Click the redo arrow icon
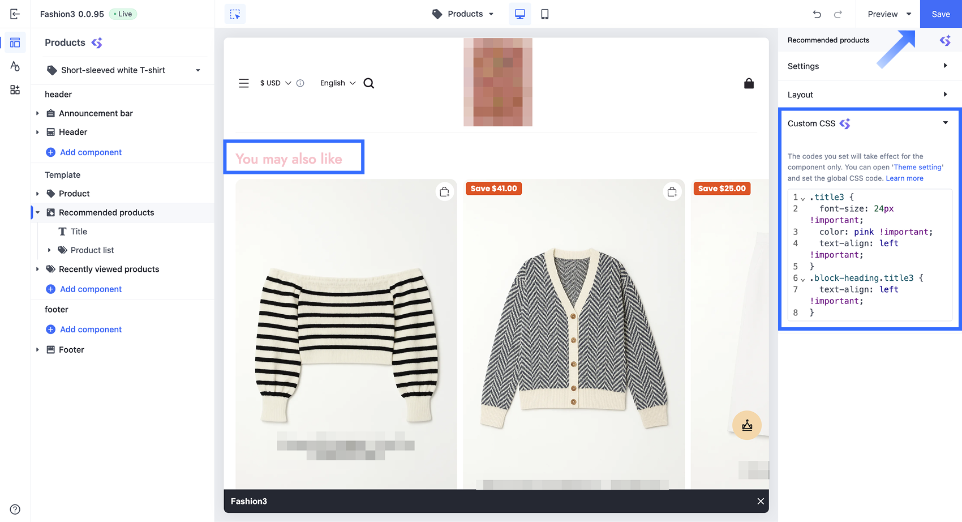The width and height of the screenshot is (962, 522). point(838,14)
